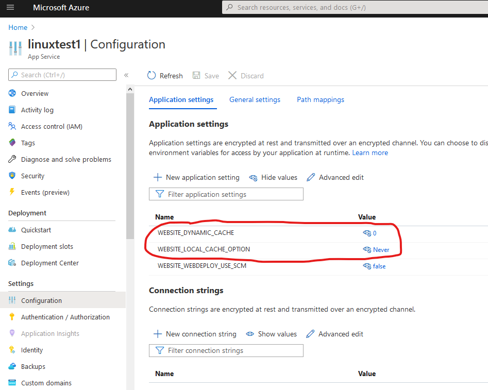
Task: Click plus icon for New application setting
Action: coord(158,177)
